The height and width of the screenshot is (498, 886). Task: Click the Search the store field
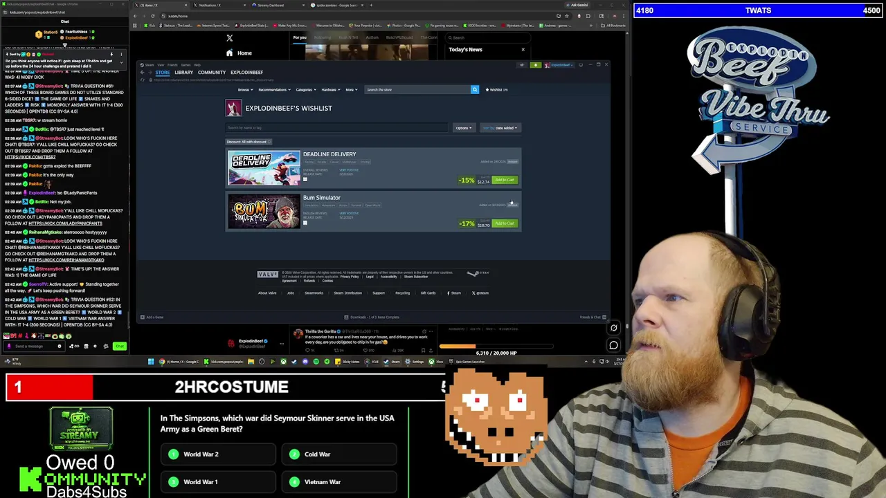click(417, 89)
